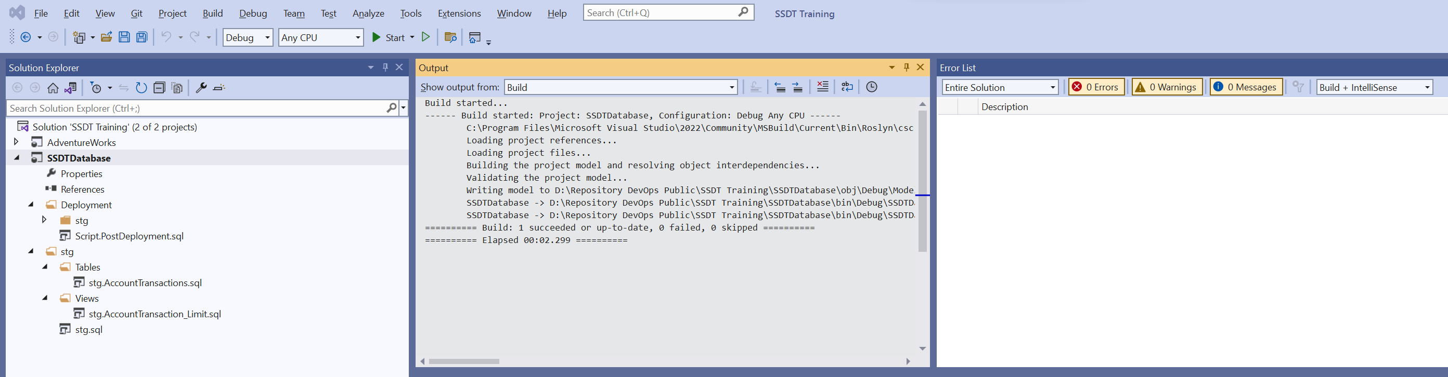Viewport: 1448px width, 377px height.
Task: Click the Open File folder icon
Action: coord(106,37)
